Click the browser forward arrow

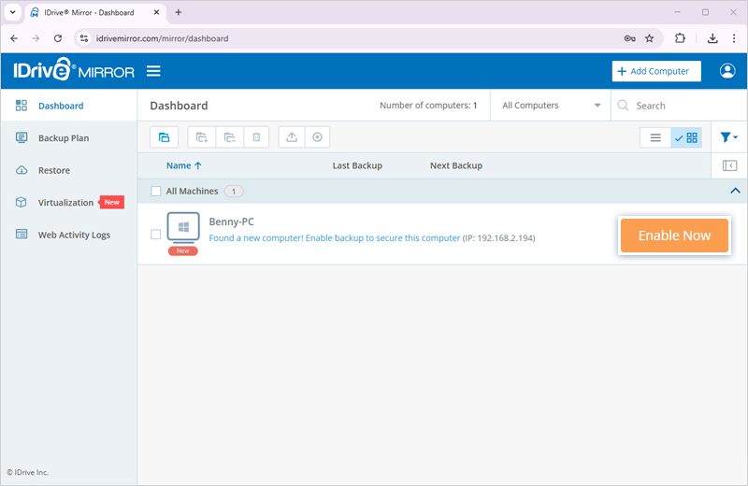click(x=36, y=38)
